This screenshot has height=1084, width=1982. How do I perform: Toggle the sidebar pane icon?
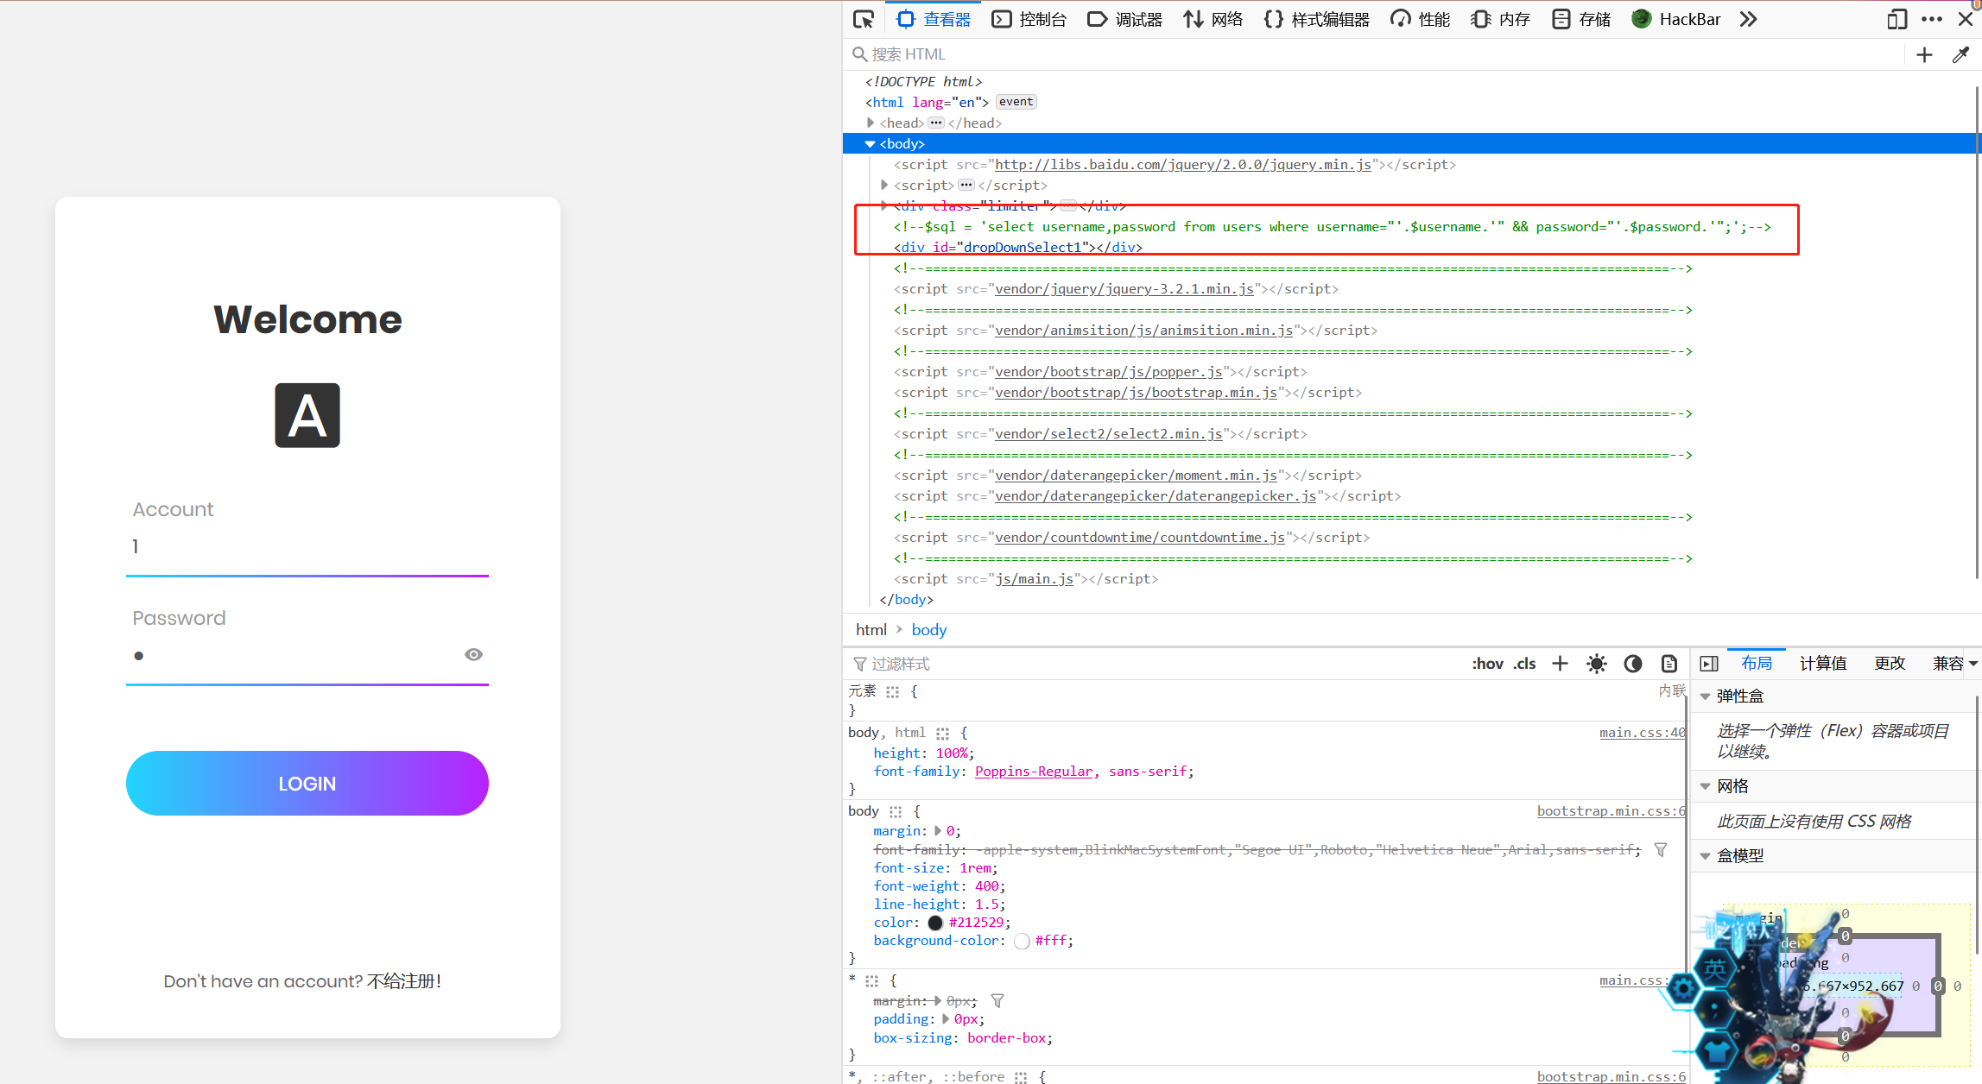[1708, 664]
